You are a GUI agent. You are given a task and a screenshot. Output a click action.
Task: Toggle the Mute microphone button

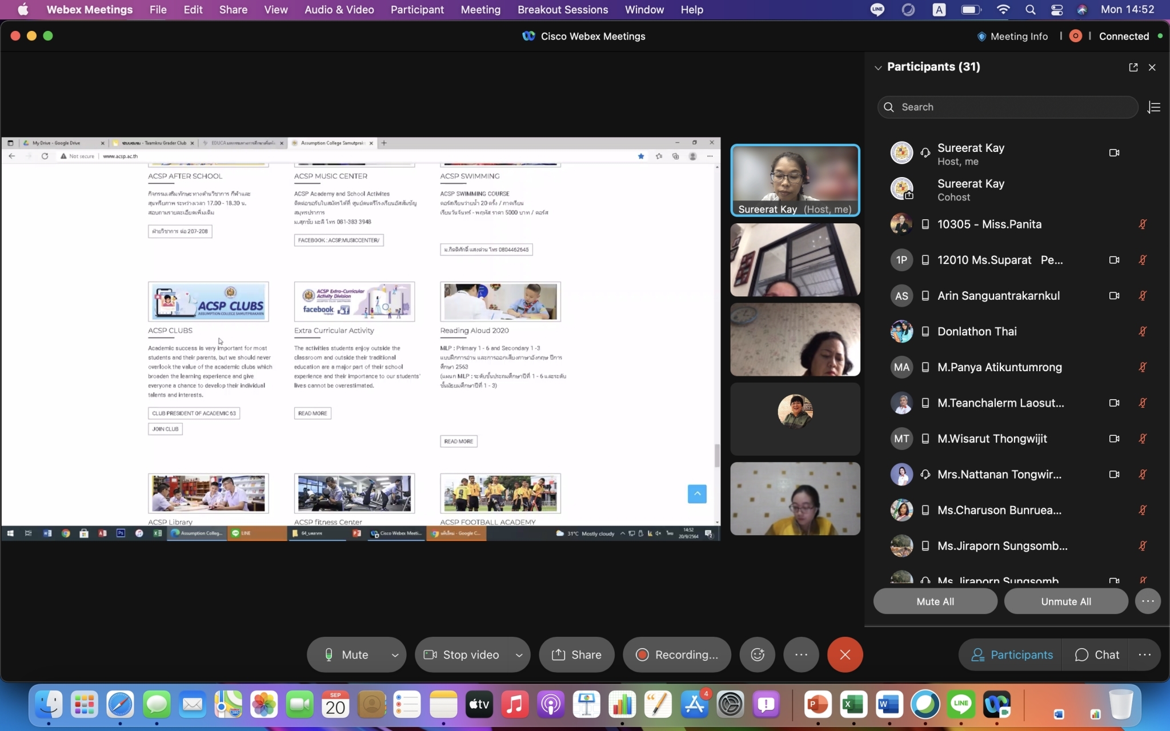click(x=347, y=654)
